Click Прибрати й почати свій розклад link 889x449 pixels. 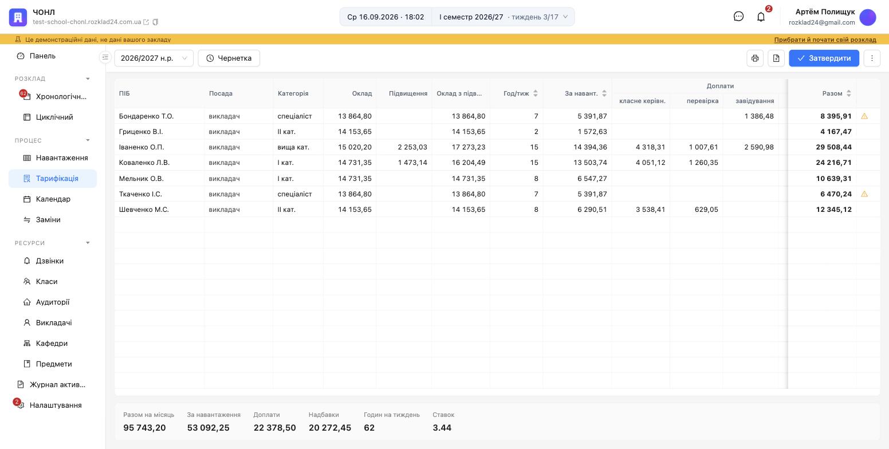(825, 40)
